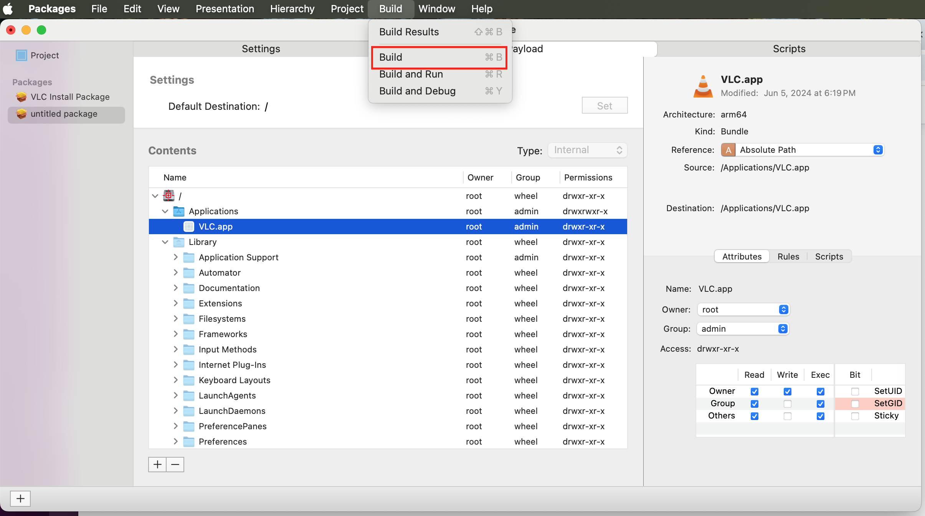Click the Absolute Path reference icon

pyautogui.click(x=728, y=150)
